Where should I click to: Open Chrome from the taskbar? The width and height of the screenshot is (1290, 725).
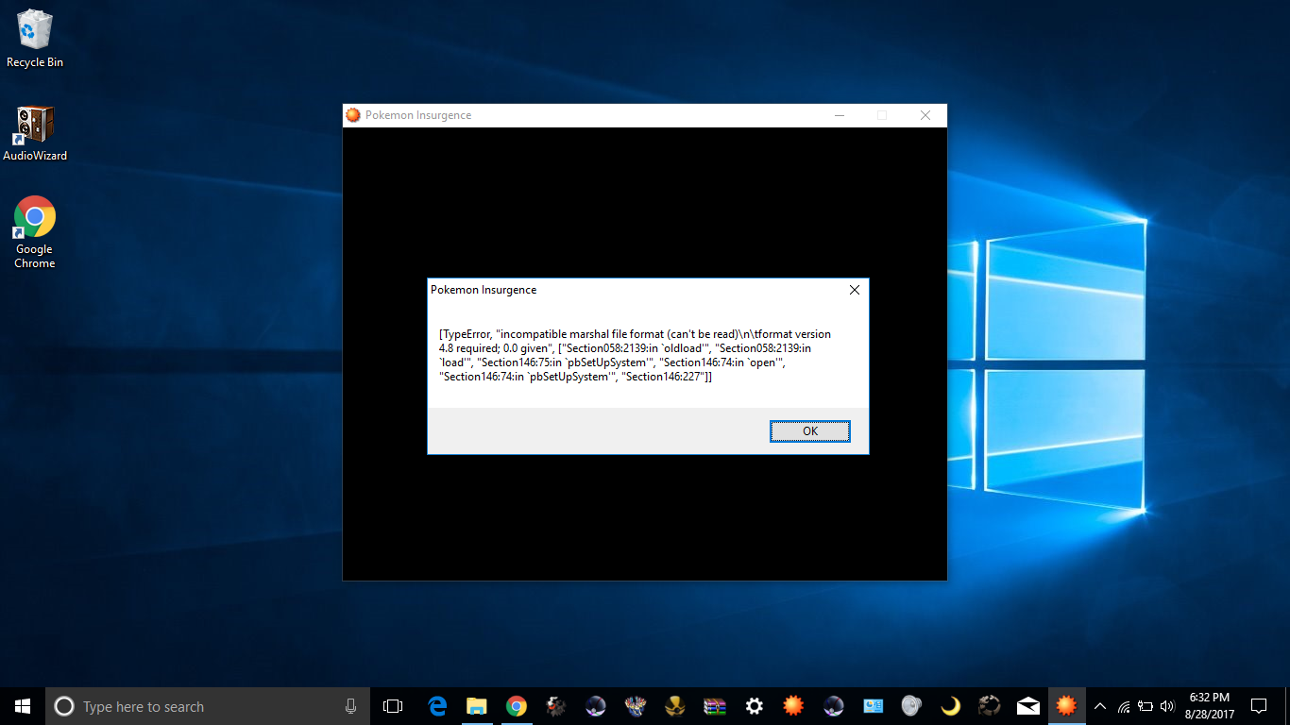point(516,706)
